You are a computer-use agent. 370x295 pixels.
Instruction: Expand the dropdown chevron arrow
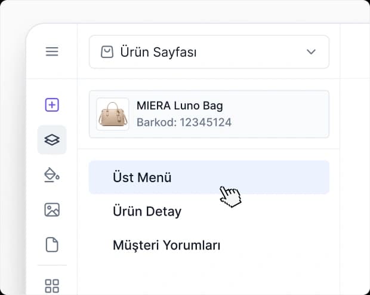tap(311, 52)
